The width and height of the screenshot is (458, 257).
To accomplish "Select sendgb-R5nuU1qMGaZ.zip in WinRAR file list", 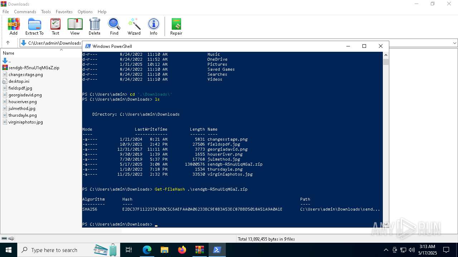I will pyautogui.click(x=34, y=67).
